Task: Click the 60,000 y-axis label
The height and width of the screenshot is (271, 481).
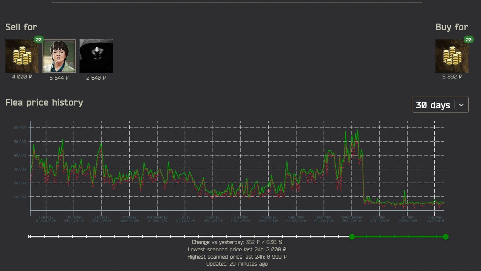Action: click(x=19, y=128)
